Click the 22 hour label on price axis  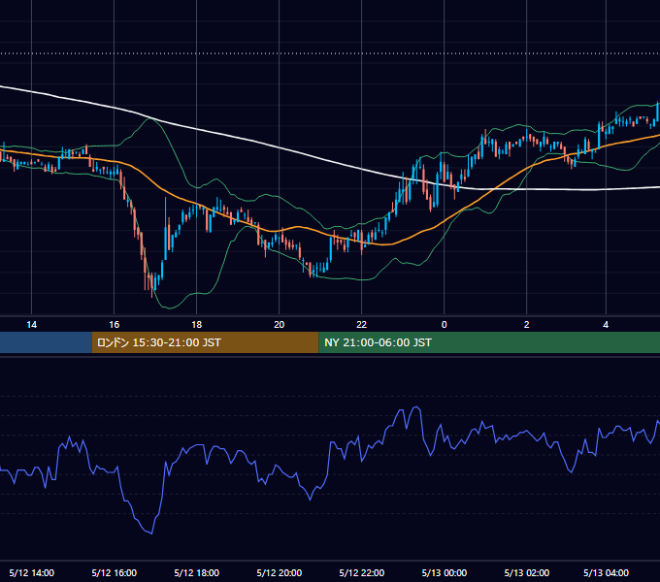point(362,325)
